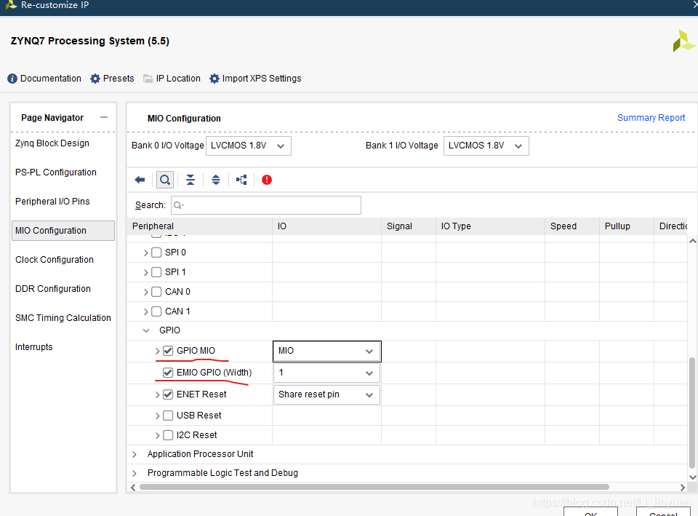Open ENET Reset share pin dropdown

coord(326,394)
